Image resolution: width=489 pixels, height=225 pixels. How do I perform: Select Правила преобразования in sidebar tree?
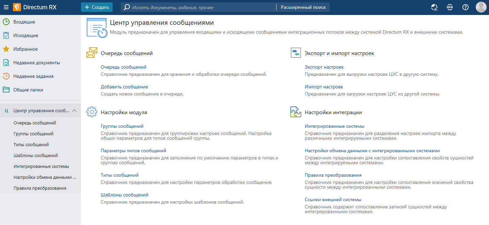(x=40, y=188)
